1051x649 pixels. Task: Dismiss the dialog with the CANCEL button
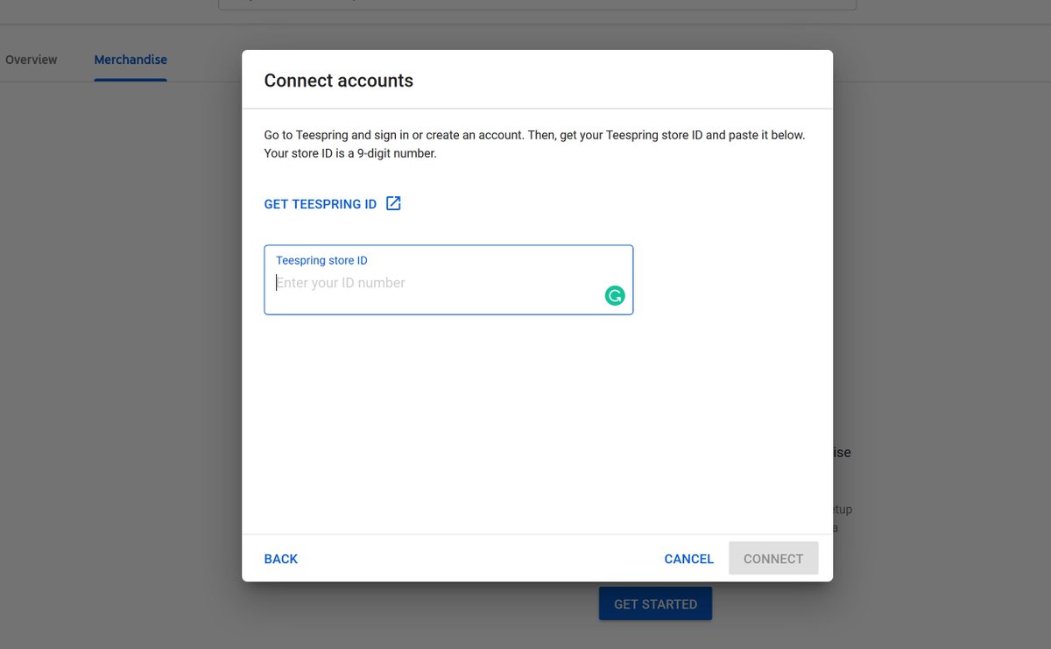coord(689,559)
